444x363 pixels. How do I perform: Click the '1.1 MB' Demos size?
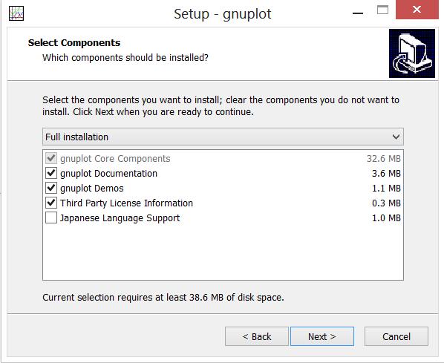(386, 189)
